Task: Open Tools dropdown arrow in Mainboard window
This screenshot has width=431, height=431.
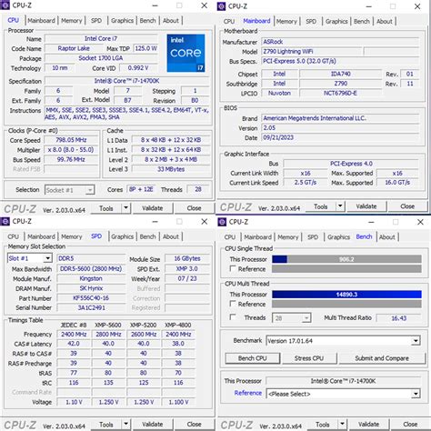Action: click(340, 206)
